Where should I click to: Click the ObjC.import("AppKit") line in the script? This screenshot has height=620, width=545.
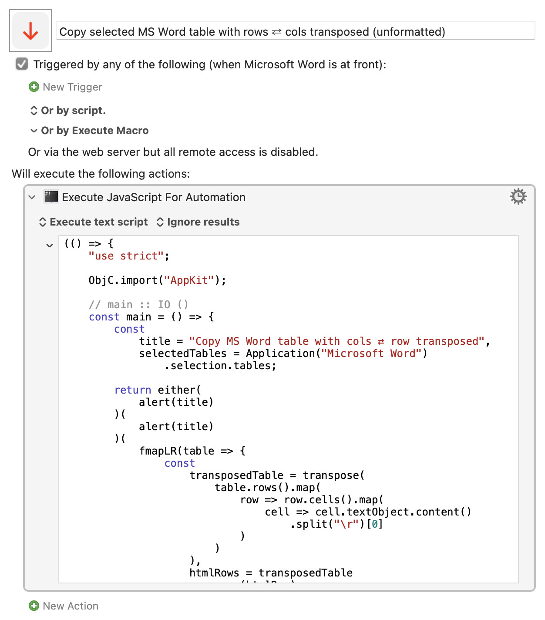[157, 280]
